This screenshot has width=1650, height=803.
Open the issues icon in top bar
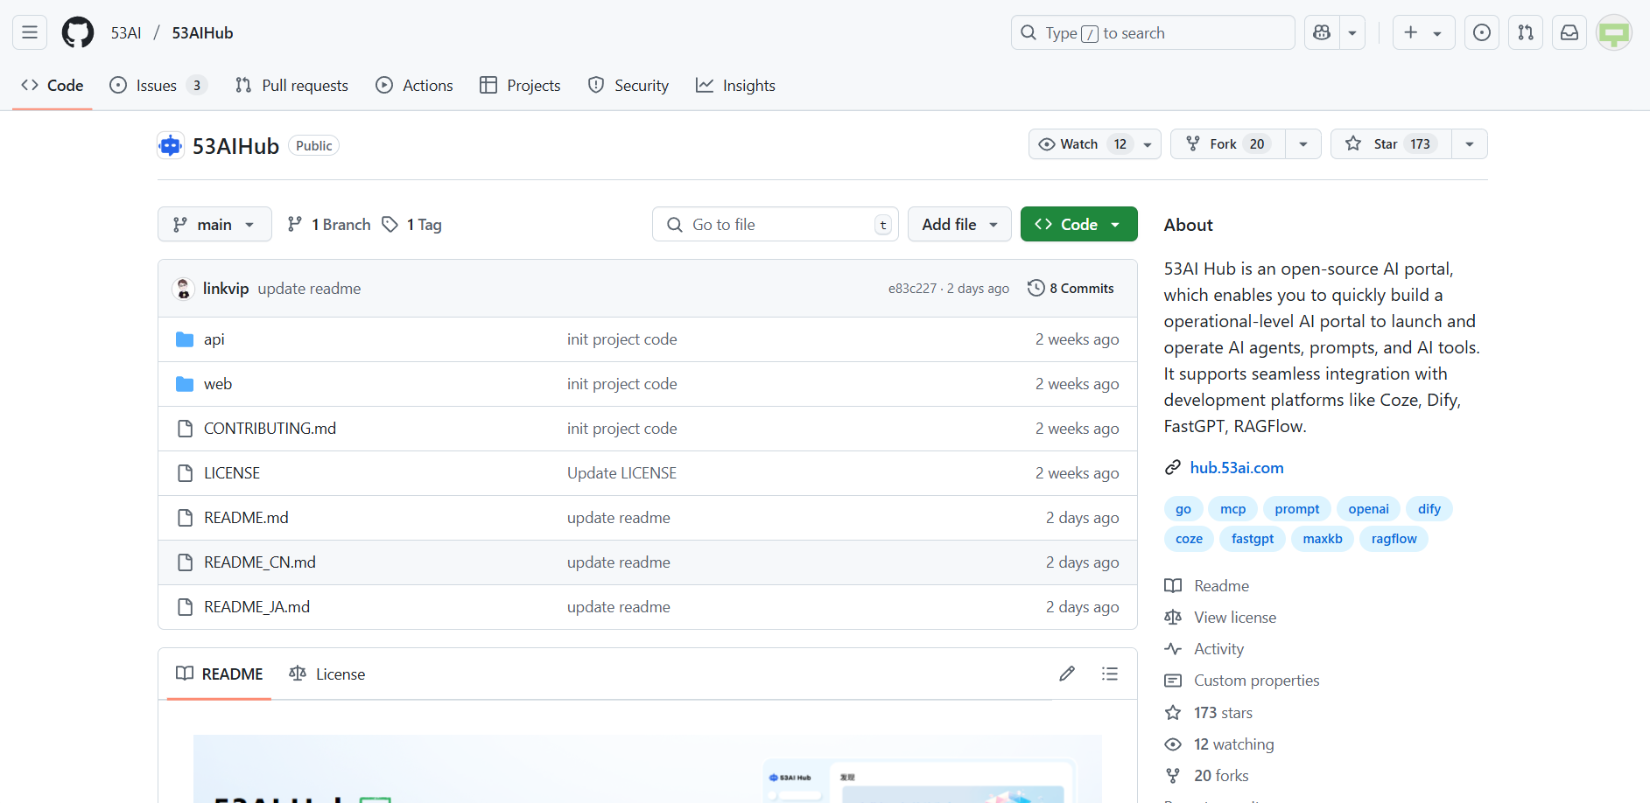(1482, 32)
